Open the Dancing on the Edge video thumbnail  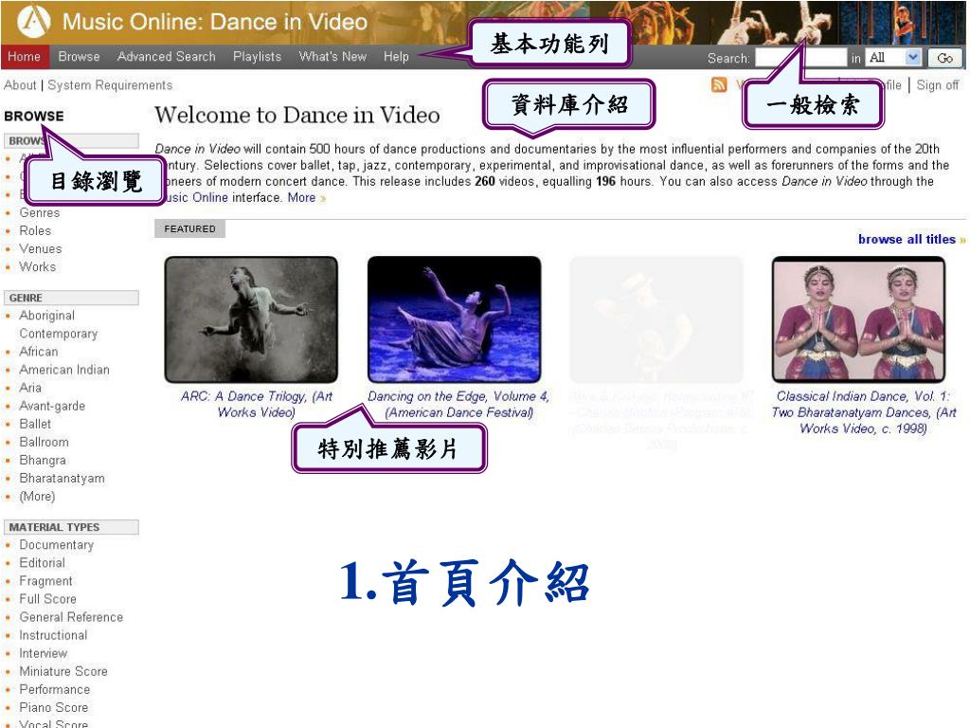tap(454, 319)
